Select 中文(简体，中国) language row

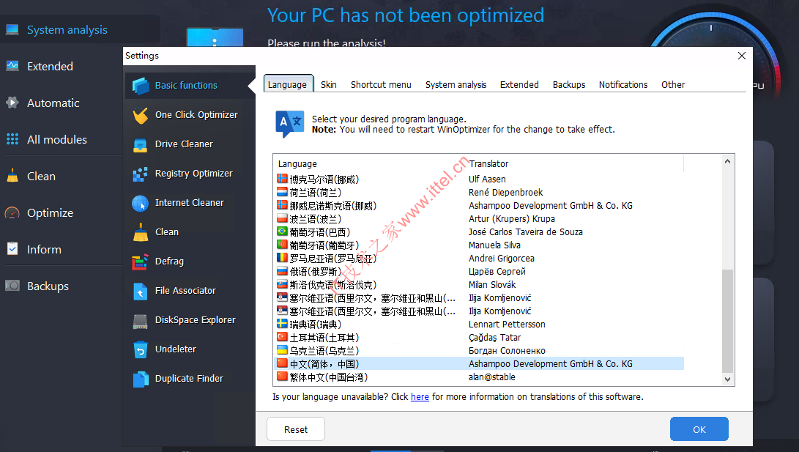coord(479,363)
